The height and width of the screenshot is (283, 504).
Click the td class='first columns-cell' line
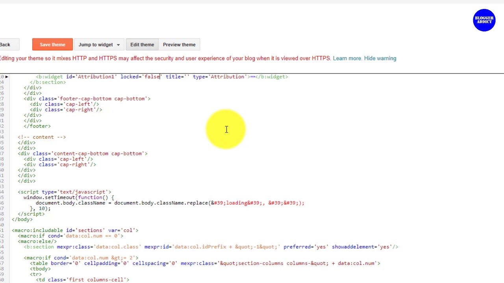click(83, 280)
